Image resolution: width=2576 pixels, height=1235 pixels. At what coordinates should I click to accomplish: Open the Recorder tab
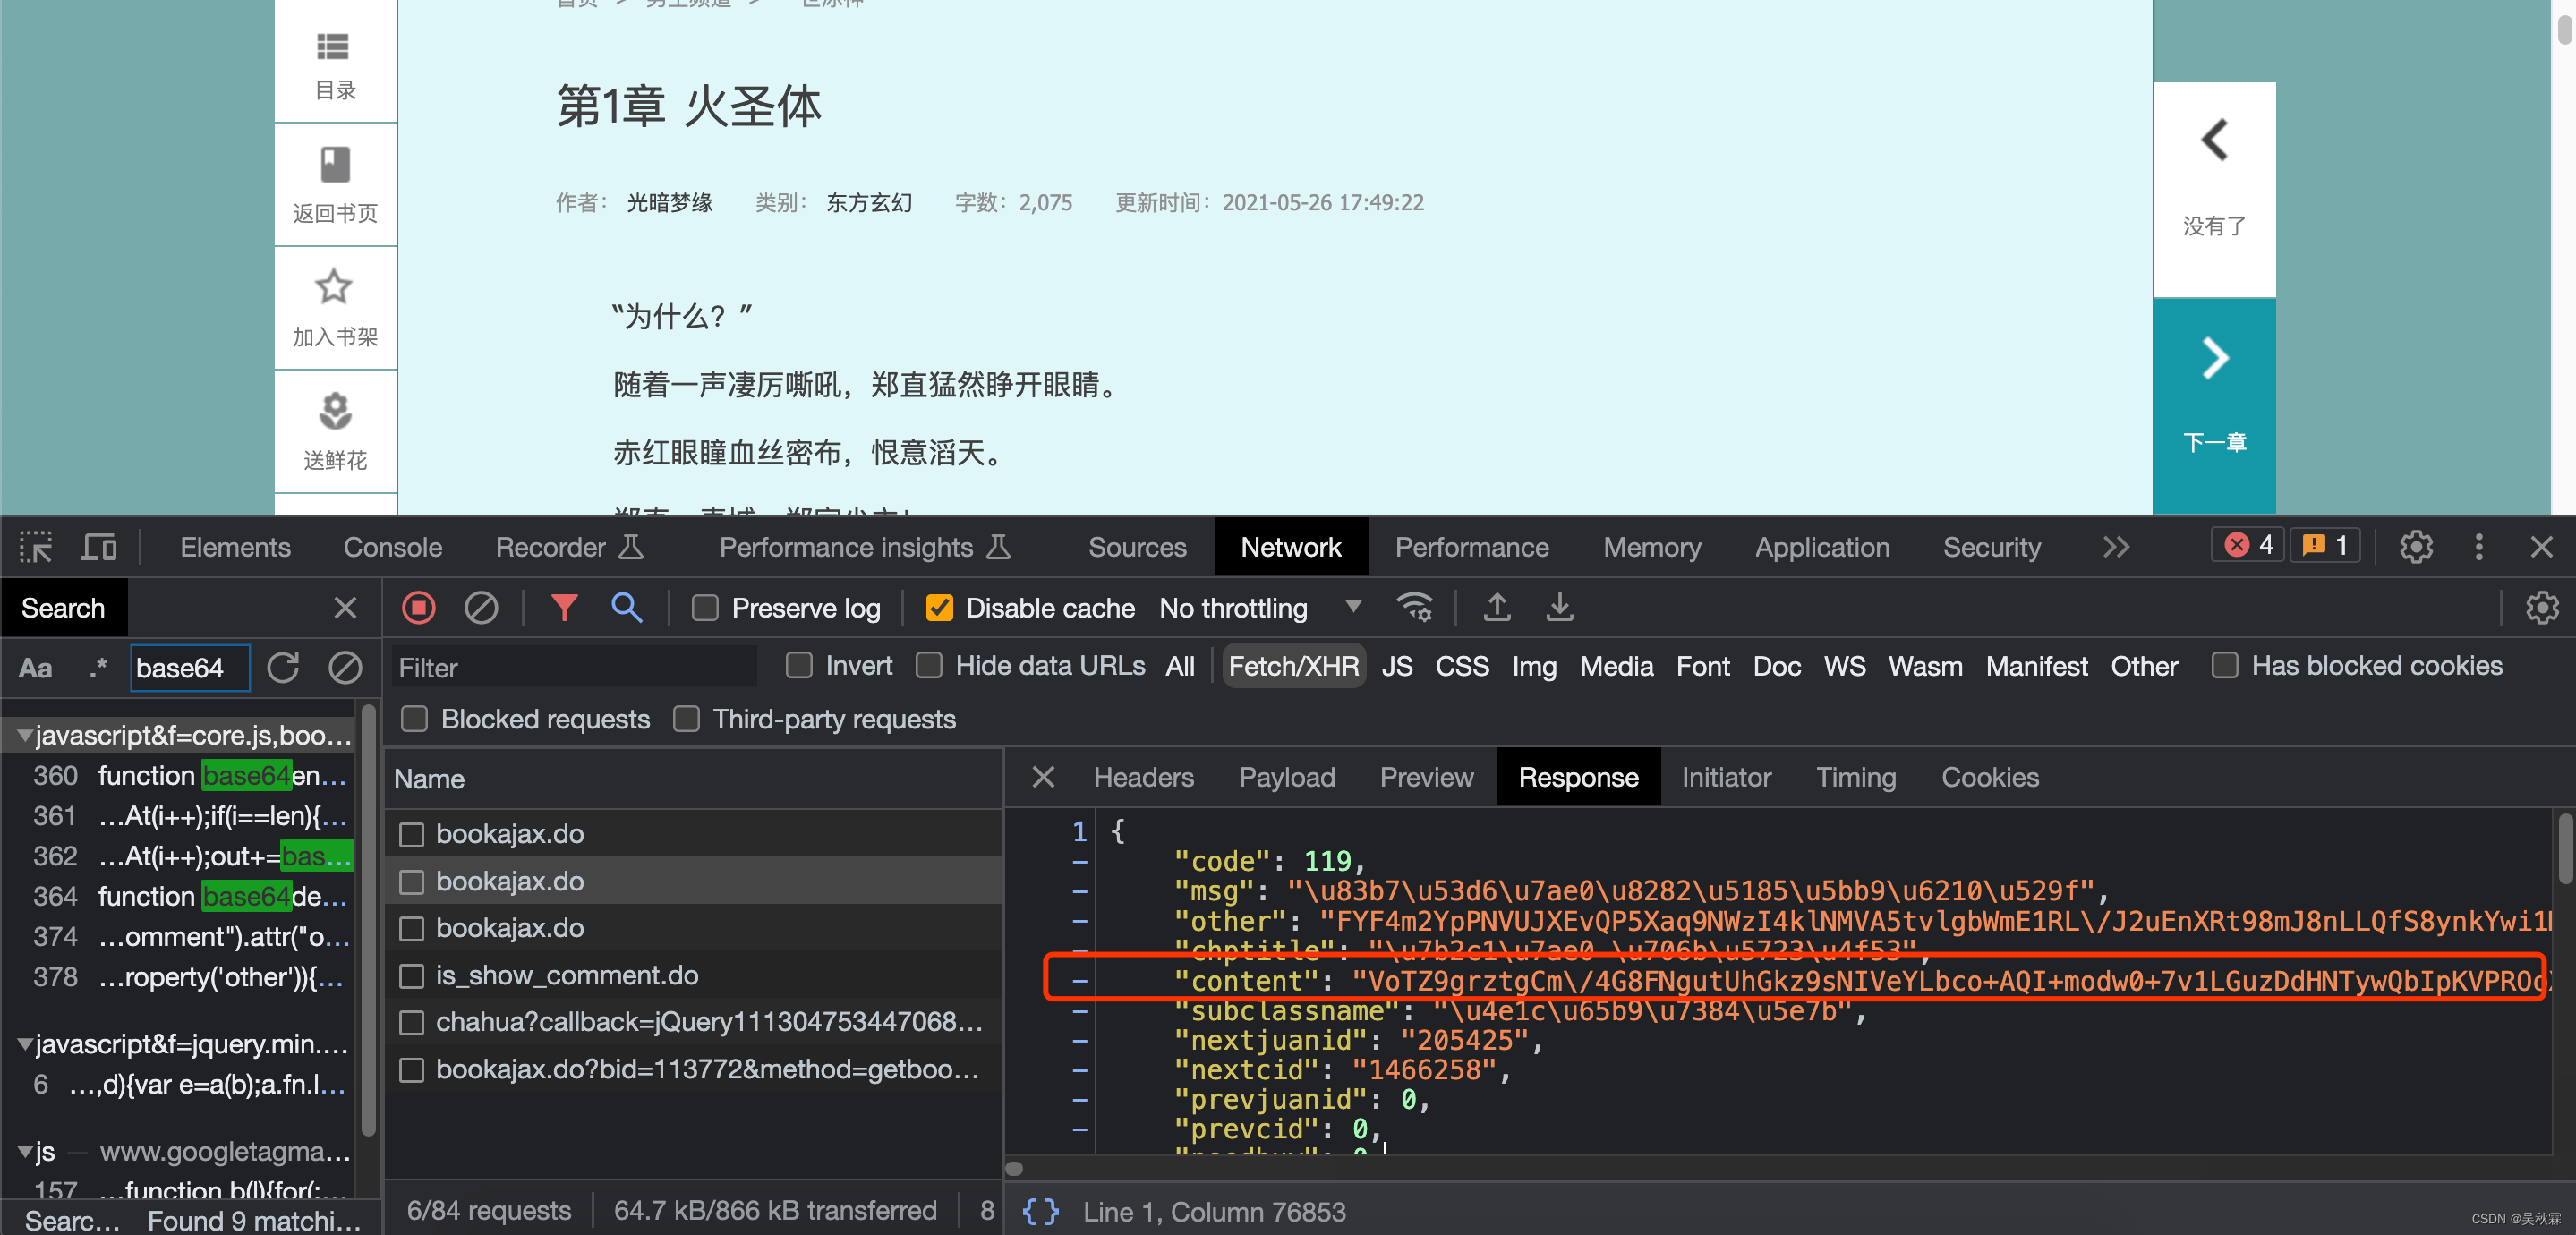[569, 547]
